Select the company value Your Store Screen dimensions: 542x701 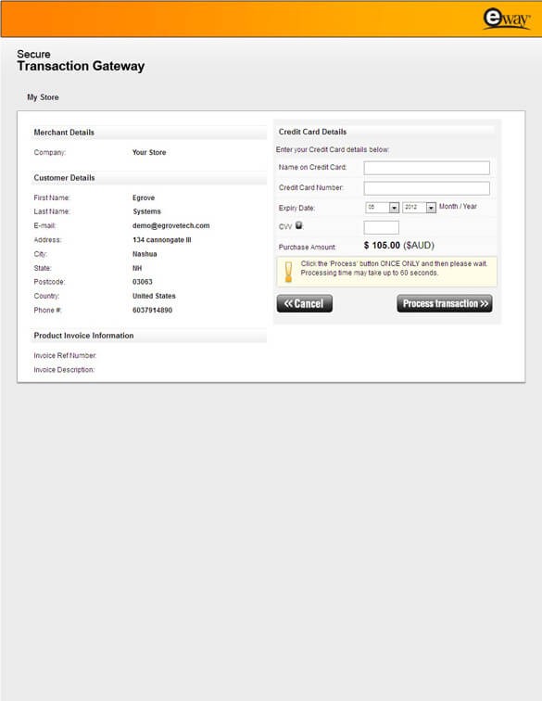coord(149,152)
